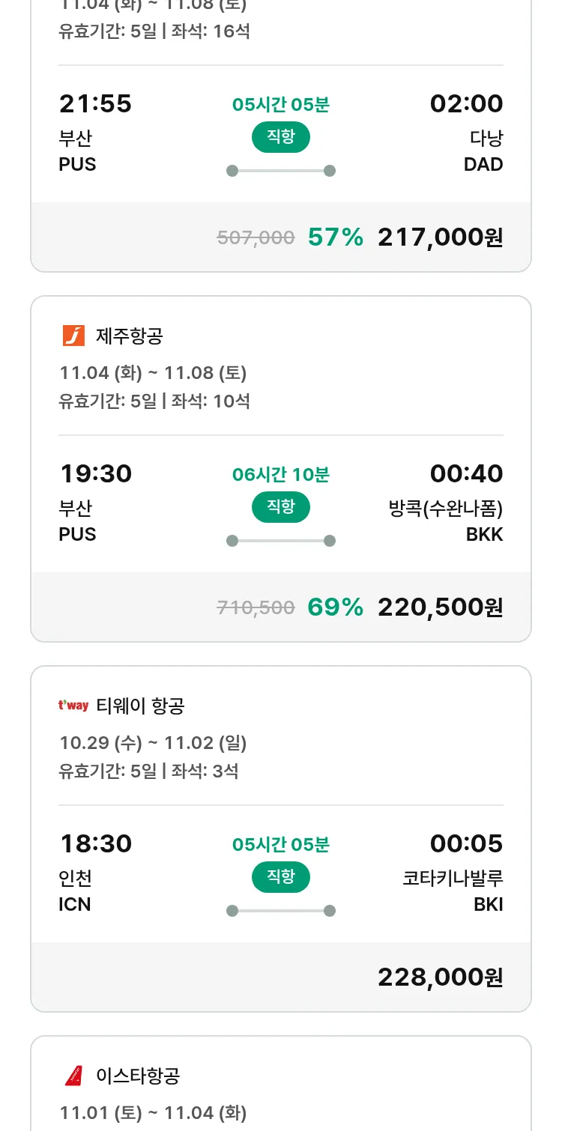562x1131 pixels.
Task: Click the crossed-out 710,500 original price
Action: point(256,608)
